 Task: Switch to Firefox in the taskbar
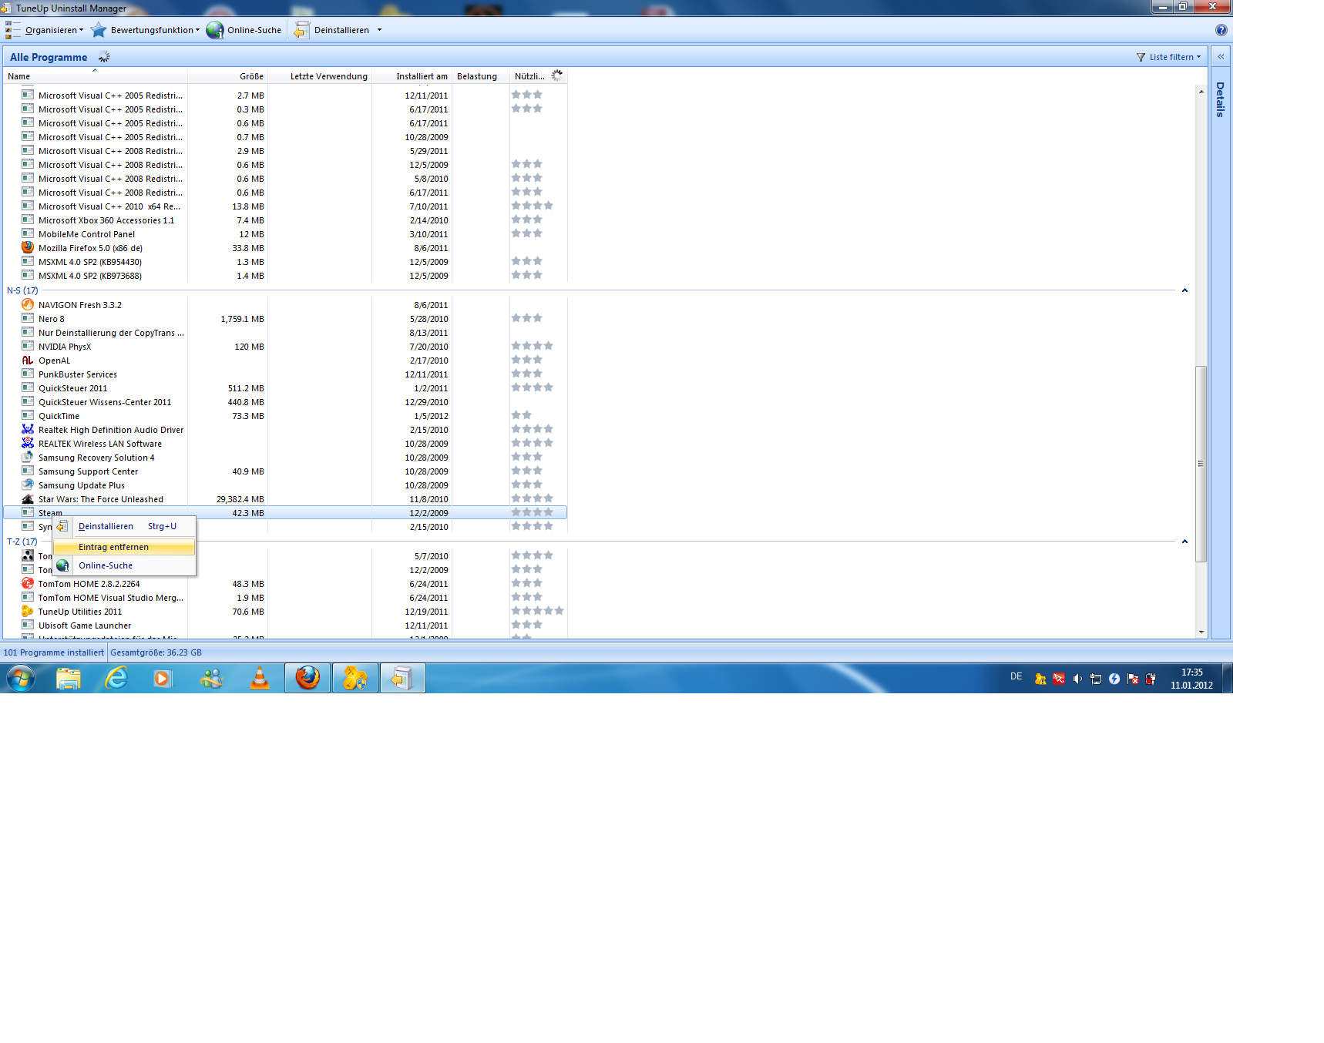[x=307, y=679]
